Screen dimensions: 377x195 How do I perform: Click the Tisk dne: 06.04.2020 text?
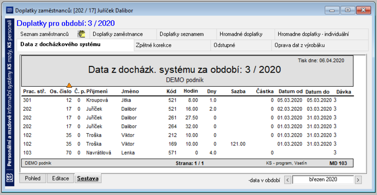coord(321,60)
